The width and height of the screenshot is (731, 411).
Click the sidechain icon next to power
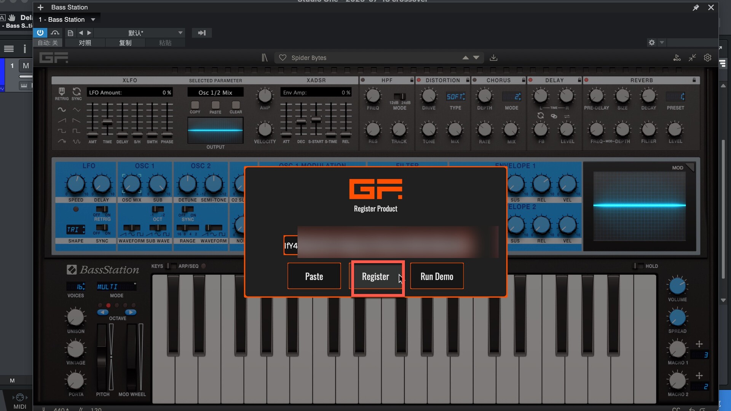click(x=55, y=33)
